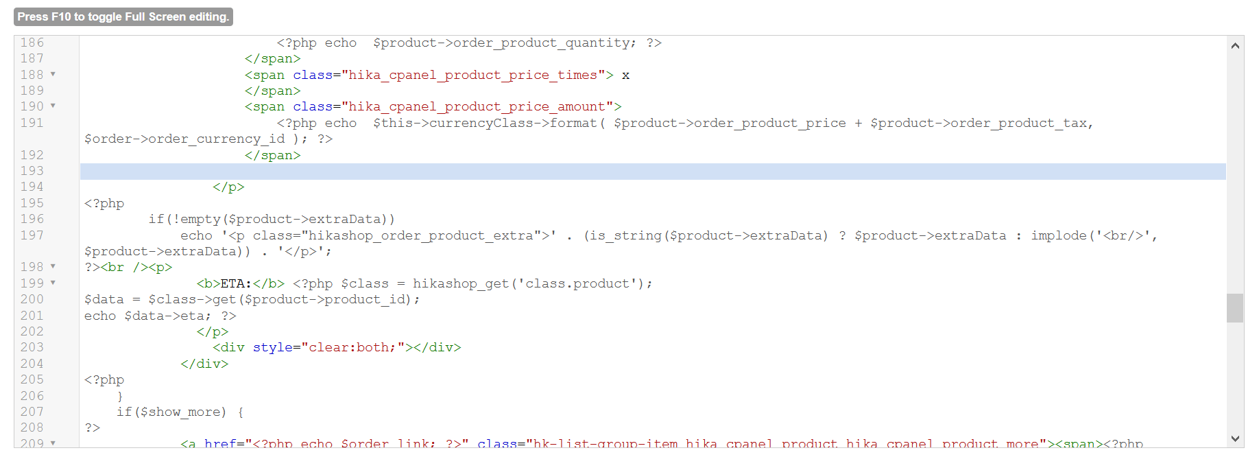Click the hika_cpanel_product_price_times class string
The width and height of the screenshot is (1259, 457).
473,75
